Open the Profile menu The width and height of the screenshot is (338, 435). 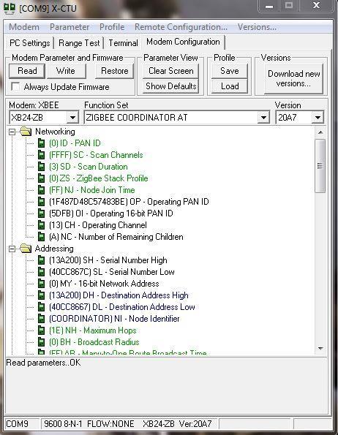click(x=112, y=27)
